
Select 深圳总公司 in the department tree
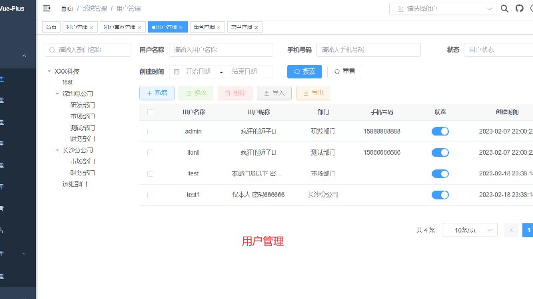click(x=77, y=94)
